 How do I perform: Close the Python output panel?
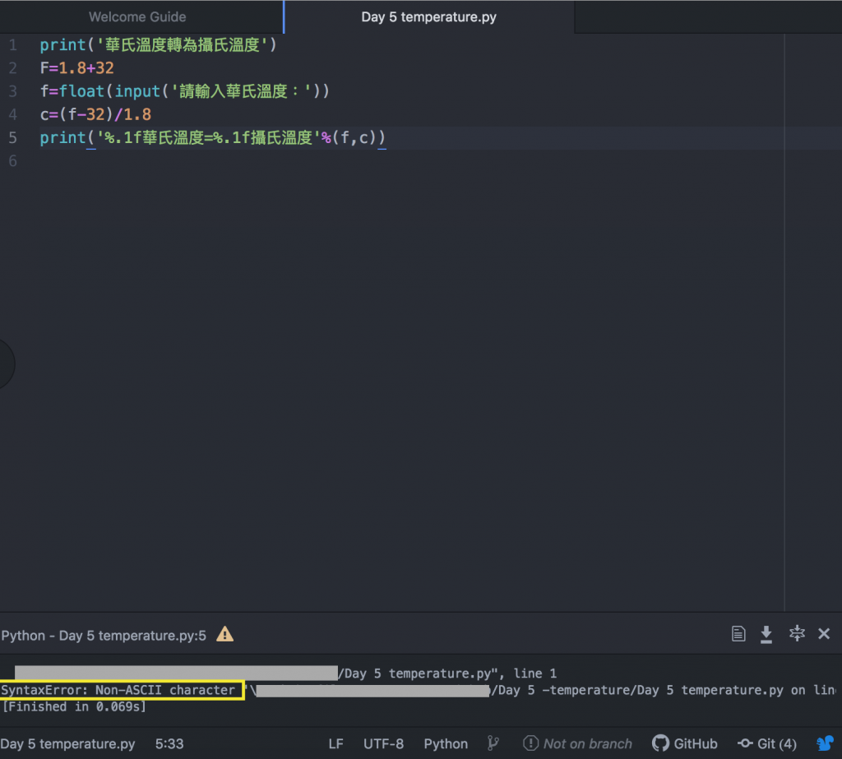click(x=824, y=634)
